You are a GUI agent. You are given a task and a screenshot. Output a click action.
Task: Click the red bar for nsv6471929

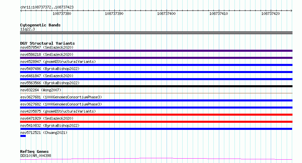tap(156, 122)
